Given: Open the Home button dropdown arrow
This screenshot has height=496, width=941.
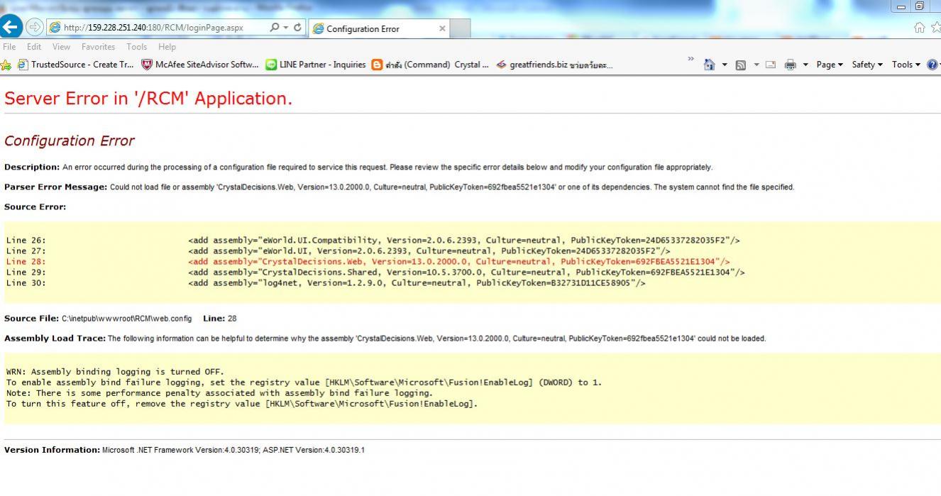Looking at the screenshot, I should tap(725, 65).
